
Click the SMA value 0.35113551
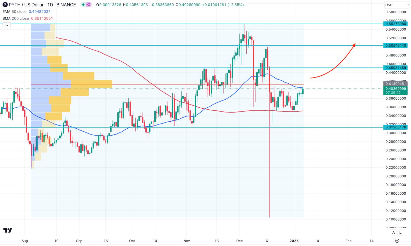click(42, 18)
